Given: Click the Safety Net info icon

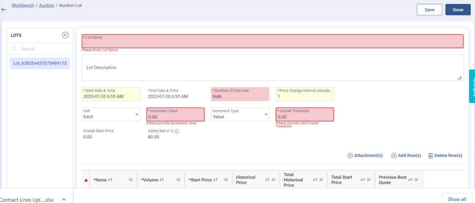Looking at the screenshot, I should pyautogui.click(x=177, y=131).
